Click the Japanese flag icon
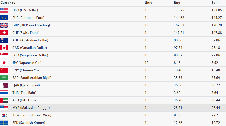 coord(4,63)
